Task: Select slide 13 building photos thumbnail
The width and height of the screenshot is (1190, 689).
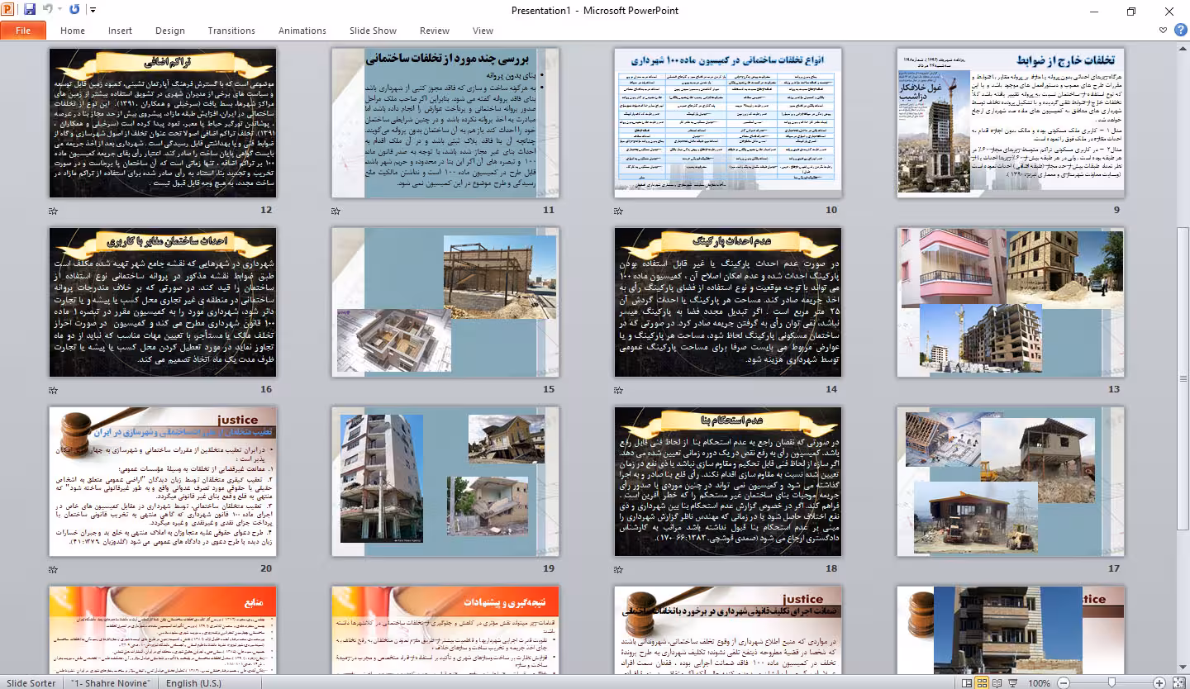Action: pos(1011,302)
